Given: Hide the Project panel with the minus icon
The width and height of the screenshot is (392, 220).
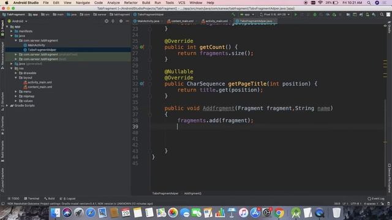Looking at the screenshot, I should tap(127, 21).
